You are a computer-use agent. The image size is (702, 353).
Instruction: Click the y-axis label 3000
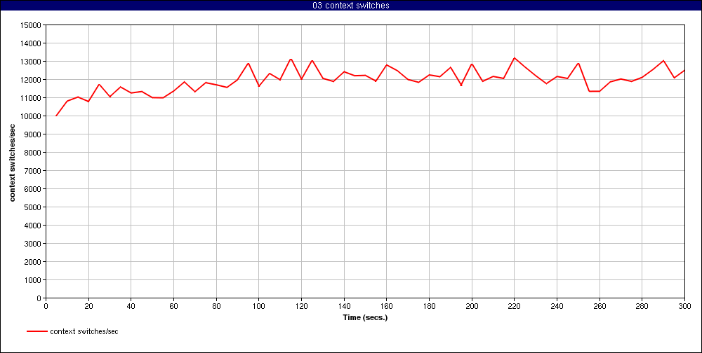tap(33, 244)
